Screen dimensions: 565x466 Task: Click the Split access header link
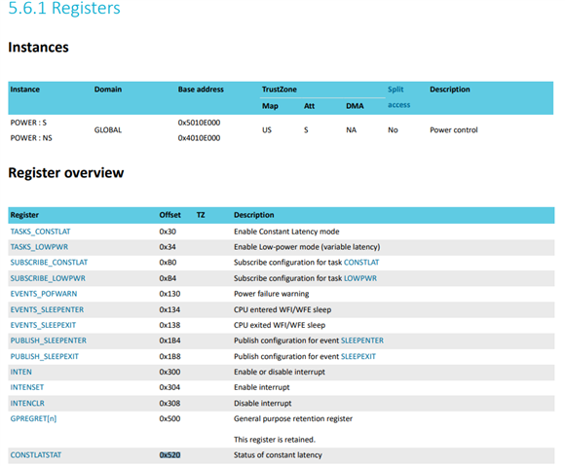click(x=398, y=97)
